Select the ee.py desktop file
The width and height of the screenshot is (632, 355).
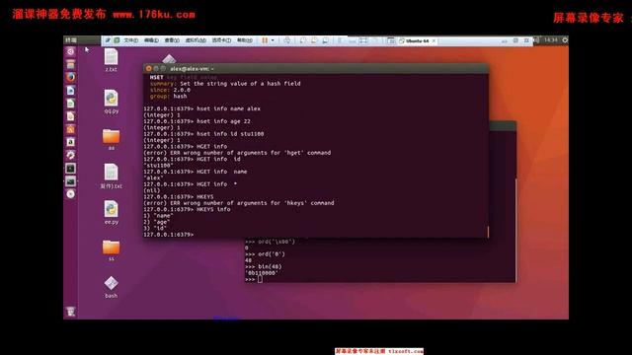point(111,213)
